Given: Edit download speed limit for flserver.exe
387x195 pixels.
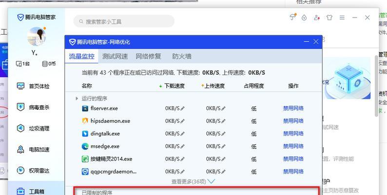Looking at the screenshot, I should tap(182, 108).
